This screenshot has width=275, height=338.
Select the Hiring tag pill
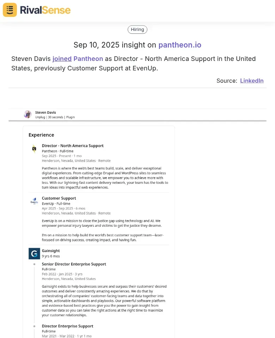137,30
